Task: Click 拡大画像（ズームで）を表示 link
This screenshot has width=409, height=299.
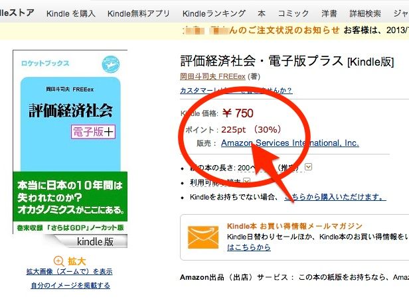Action: click(x=69, y=272)
